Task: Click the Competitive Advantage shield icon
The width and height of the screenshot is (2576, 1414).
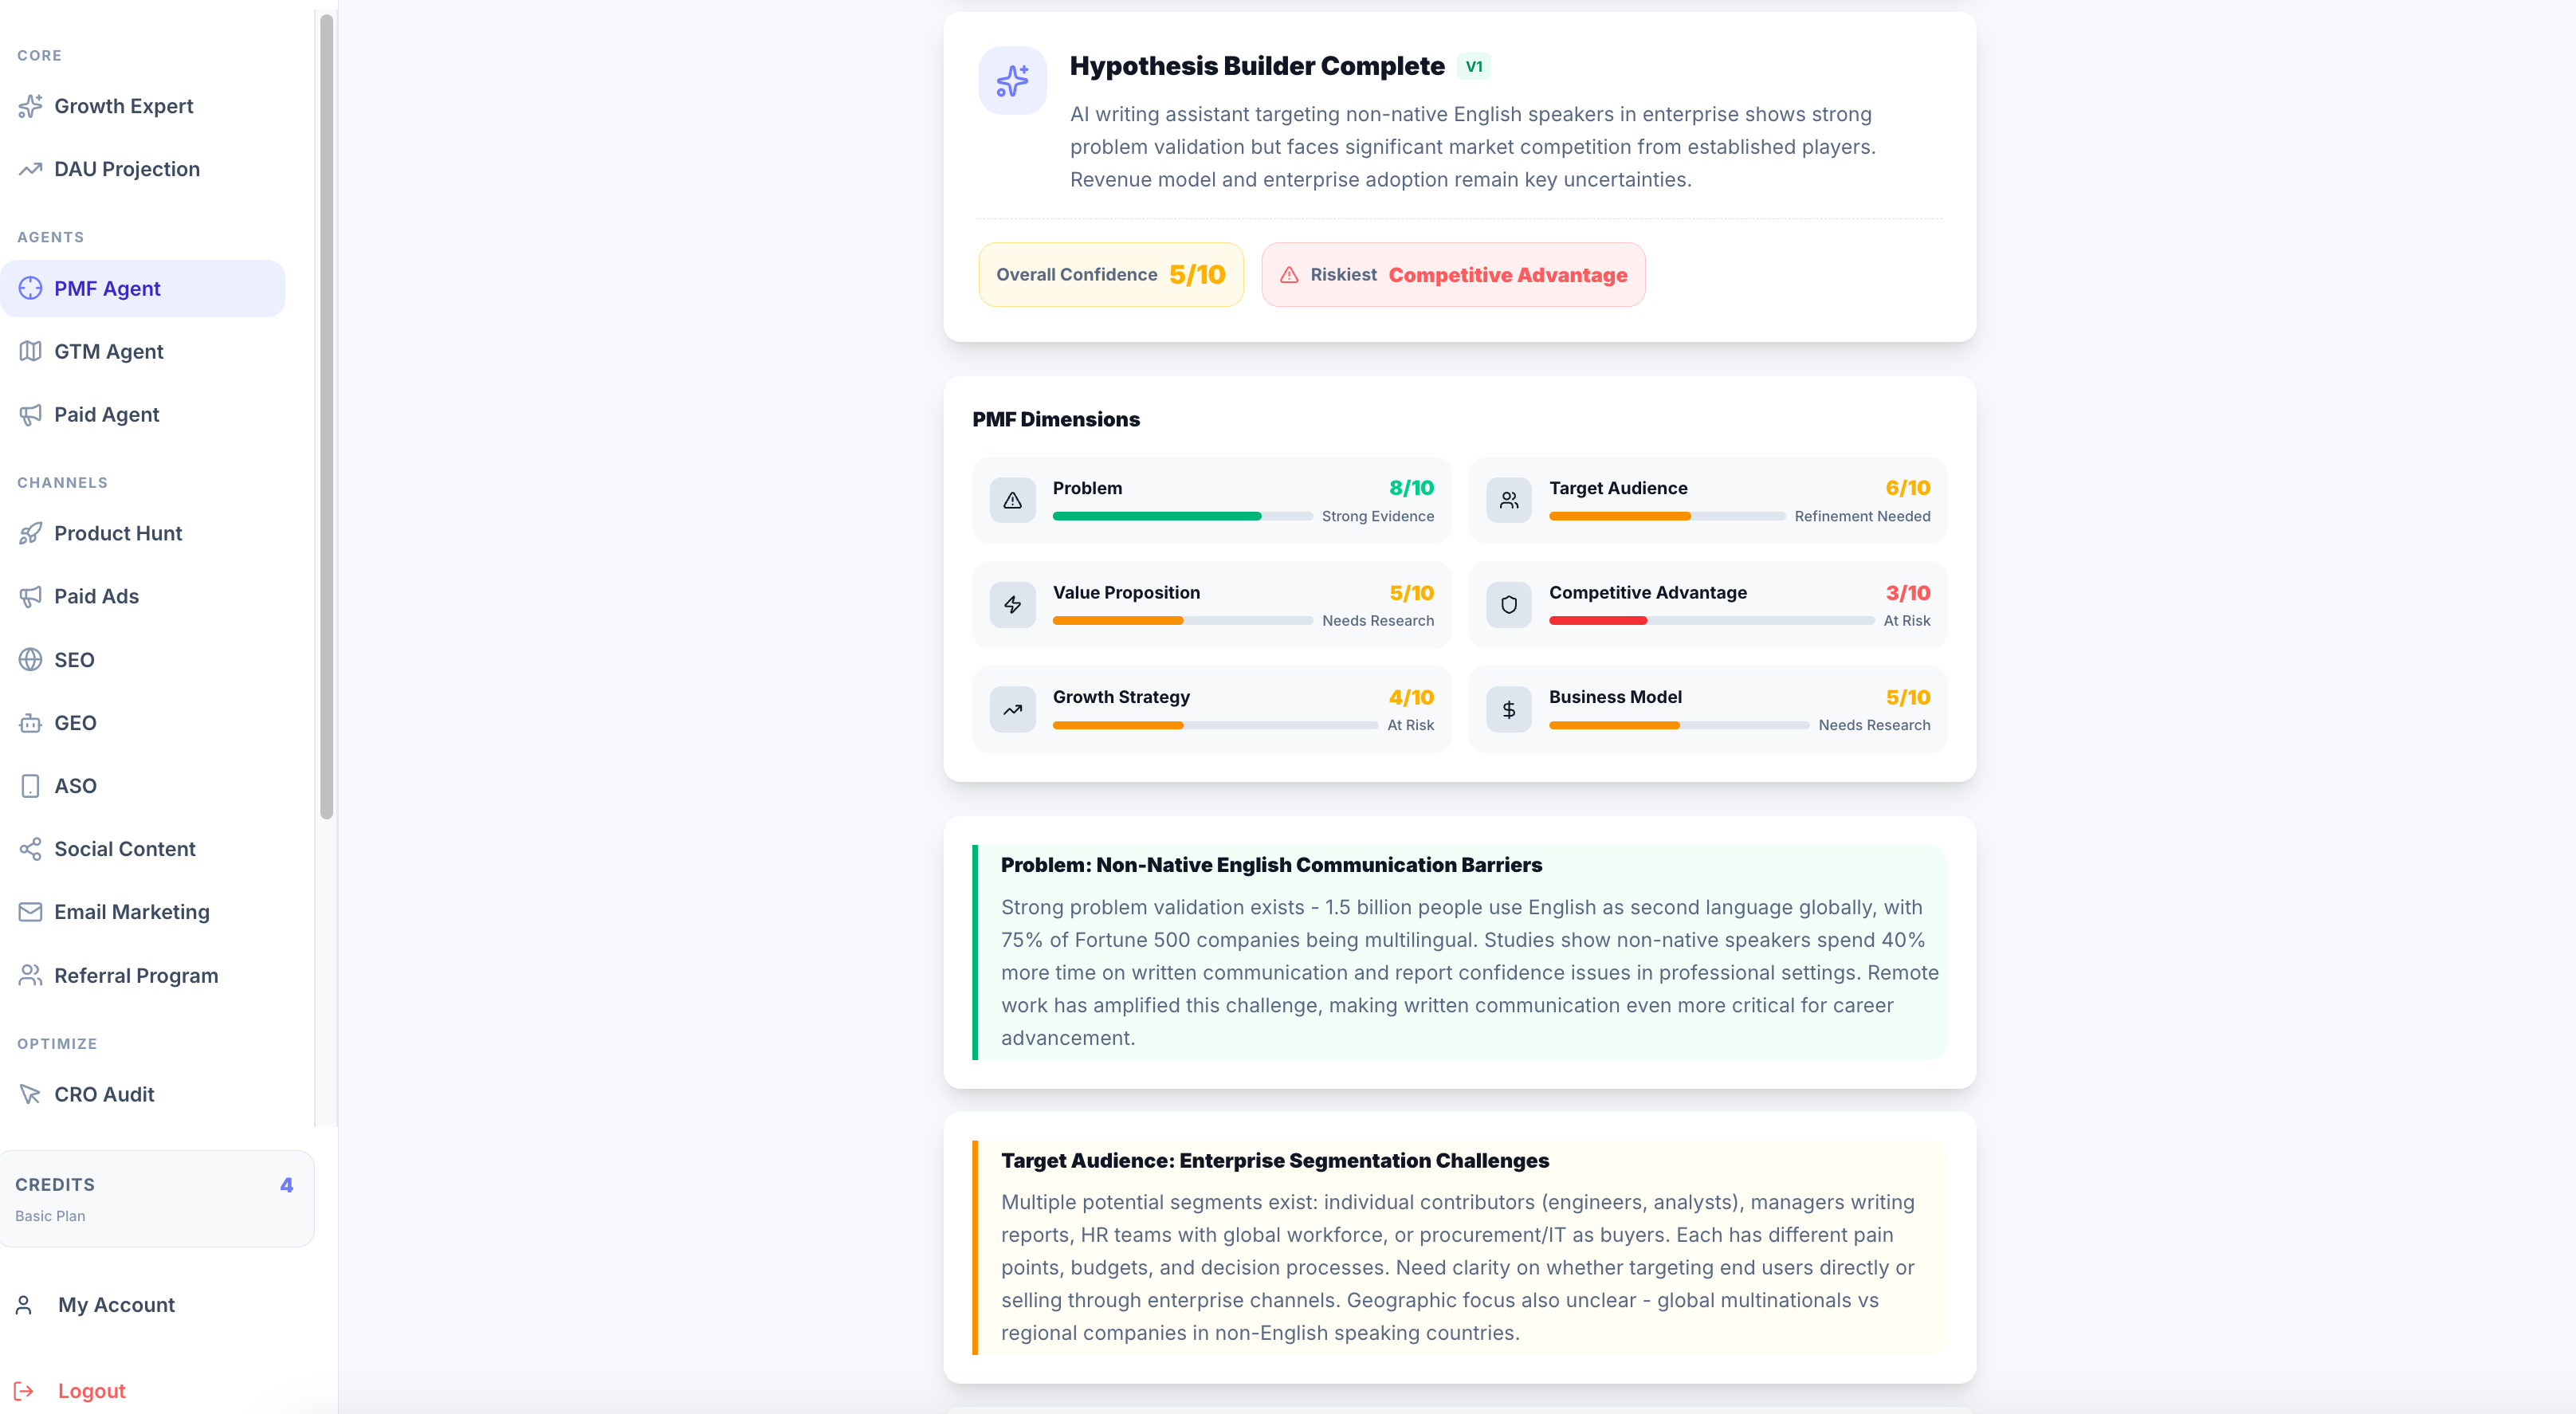Action: point(1509,604)
